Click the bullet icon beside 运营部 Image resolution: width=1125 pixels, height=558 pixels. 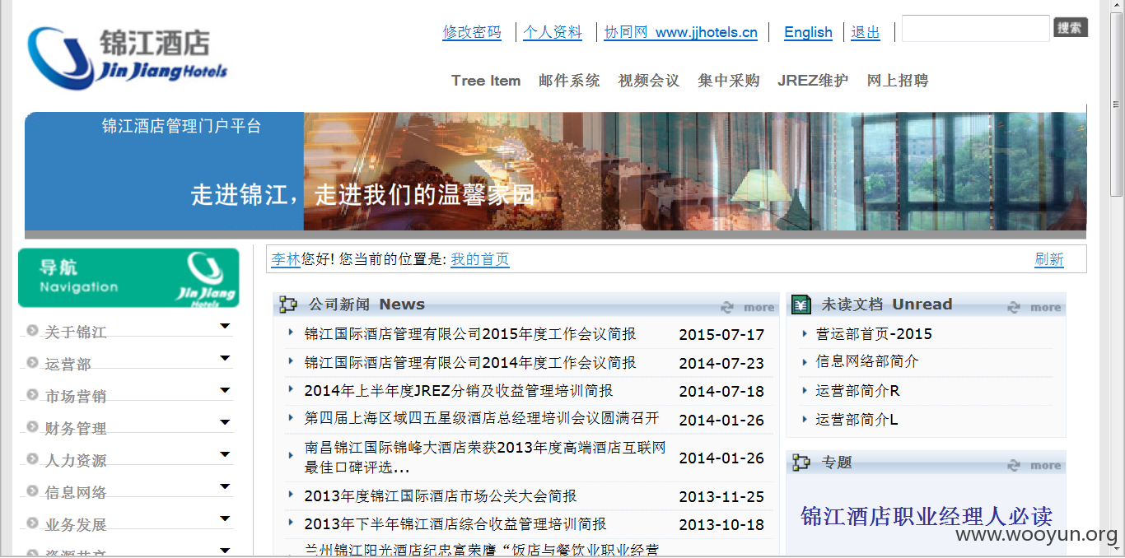[32, 362]
